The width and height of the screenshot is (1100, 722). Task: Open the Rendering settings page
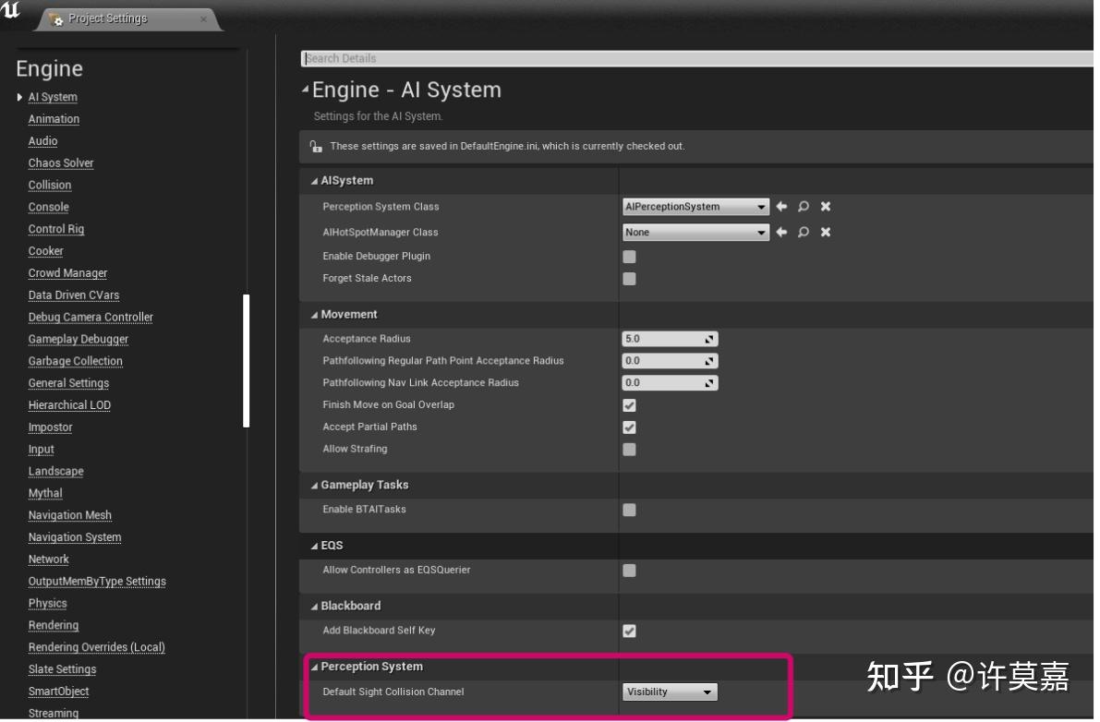(53, 625)
